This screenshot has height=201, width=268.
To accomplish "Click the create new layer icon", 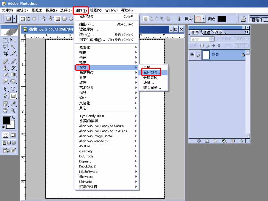I will [x=233, y=141].
